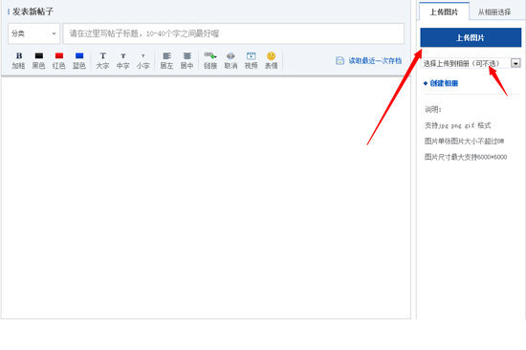Align text left with 居左 icon

click(166, 60)
